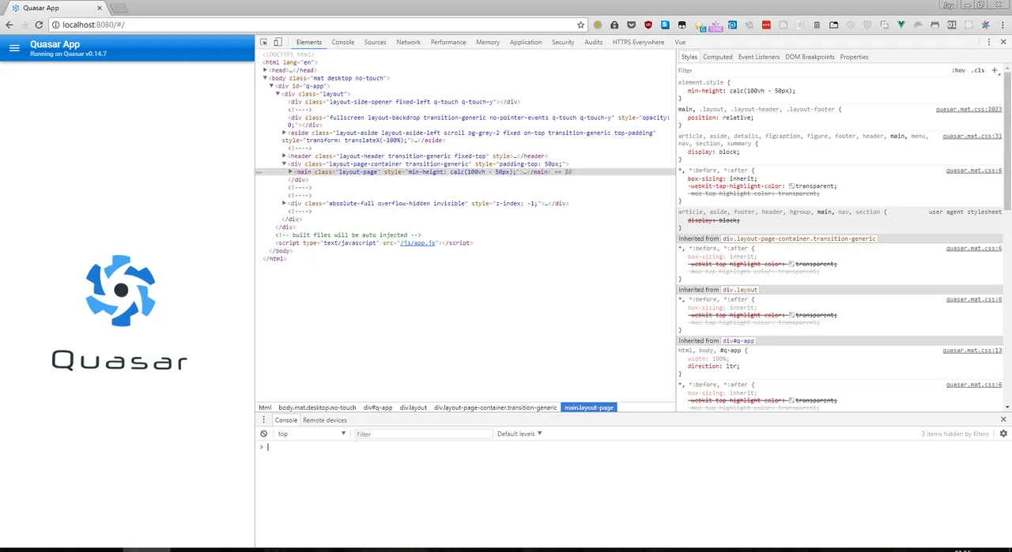This screenshot has height=552, width=1012.
Task: Open the Vue devtools extension icon
Action: 901,25
